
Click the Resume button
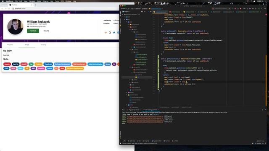[x=46, y=31]
